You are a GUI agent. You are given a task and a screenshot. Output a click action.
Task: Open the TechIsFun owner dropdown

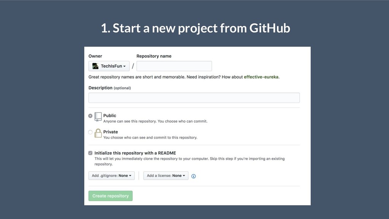tap(109, 66)
